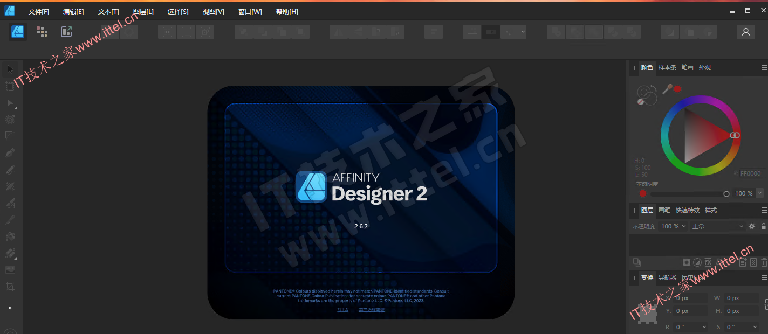This screenshot has width=768, height=334.
Task: Switch to the 导航器 tab
Action: click(667, 277)
